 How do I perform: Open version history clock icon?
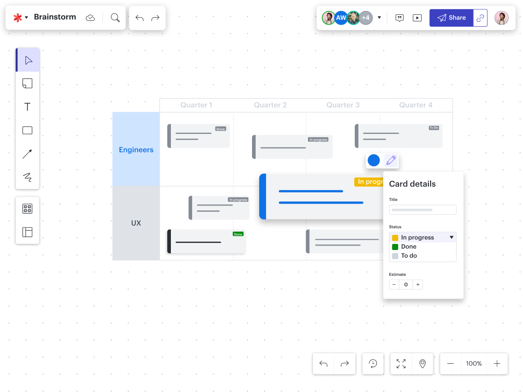point(373,364)
